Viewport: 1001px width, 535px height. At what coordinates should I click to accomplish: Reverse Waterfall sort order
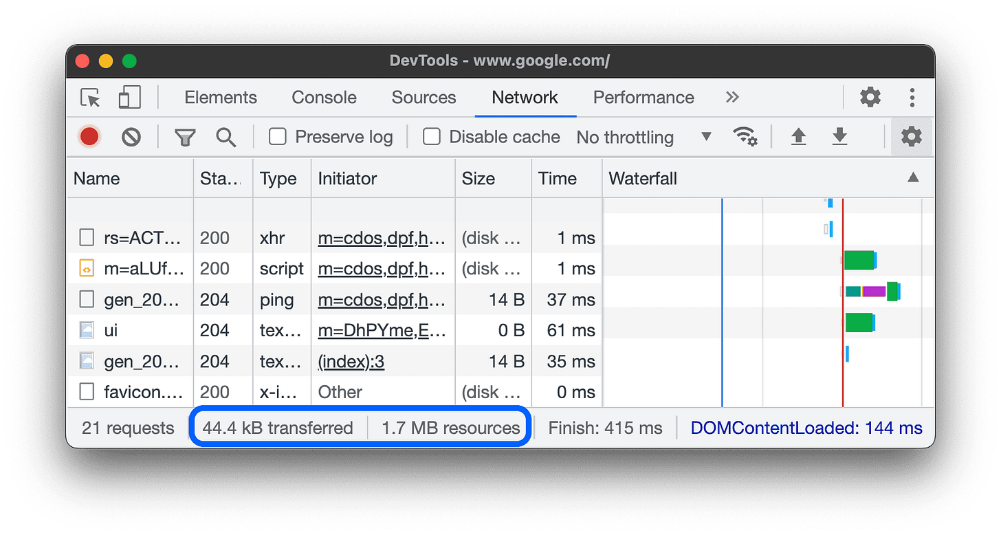coord(912,177)
